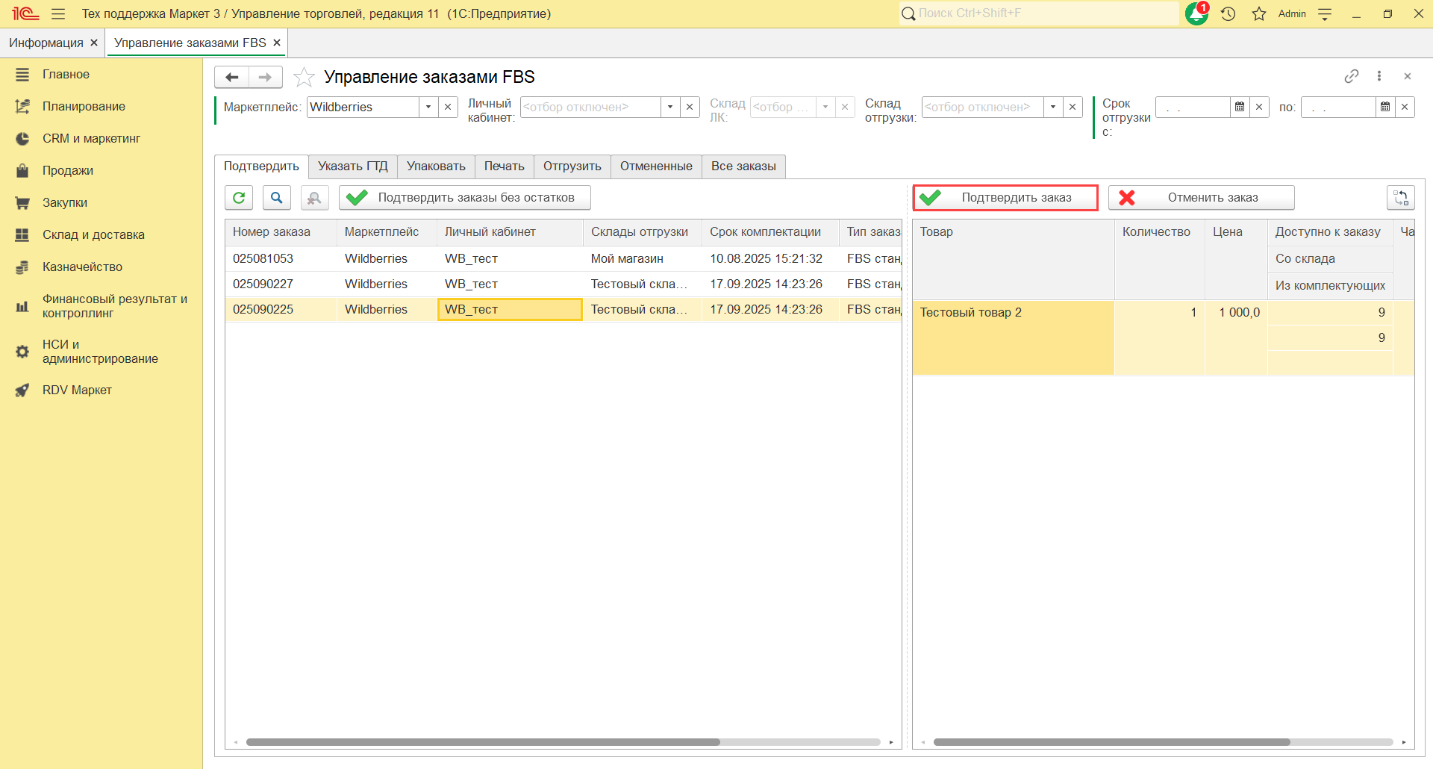This screenshot has height=769, width=1433.
Task: Click the cancel search icon button
Action: tap(314, 198)
